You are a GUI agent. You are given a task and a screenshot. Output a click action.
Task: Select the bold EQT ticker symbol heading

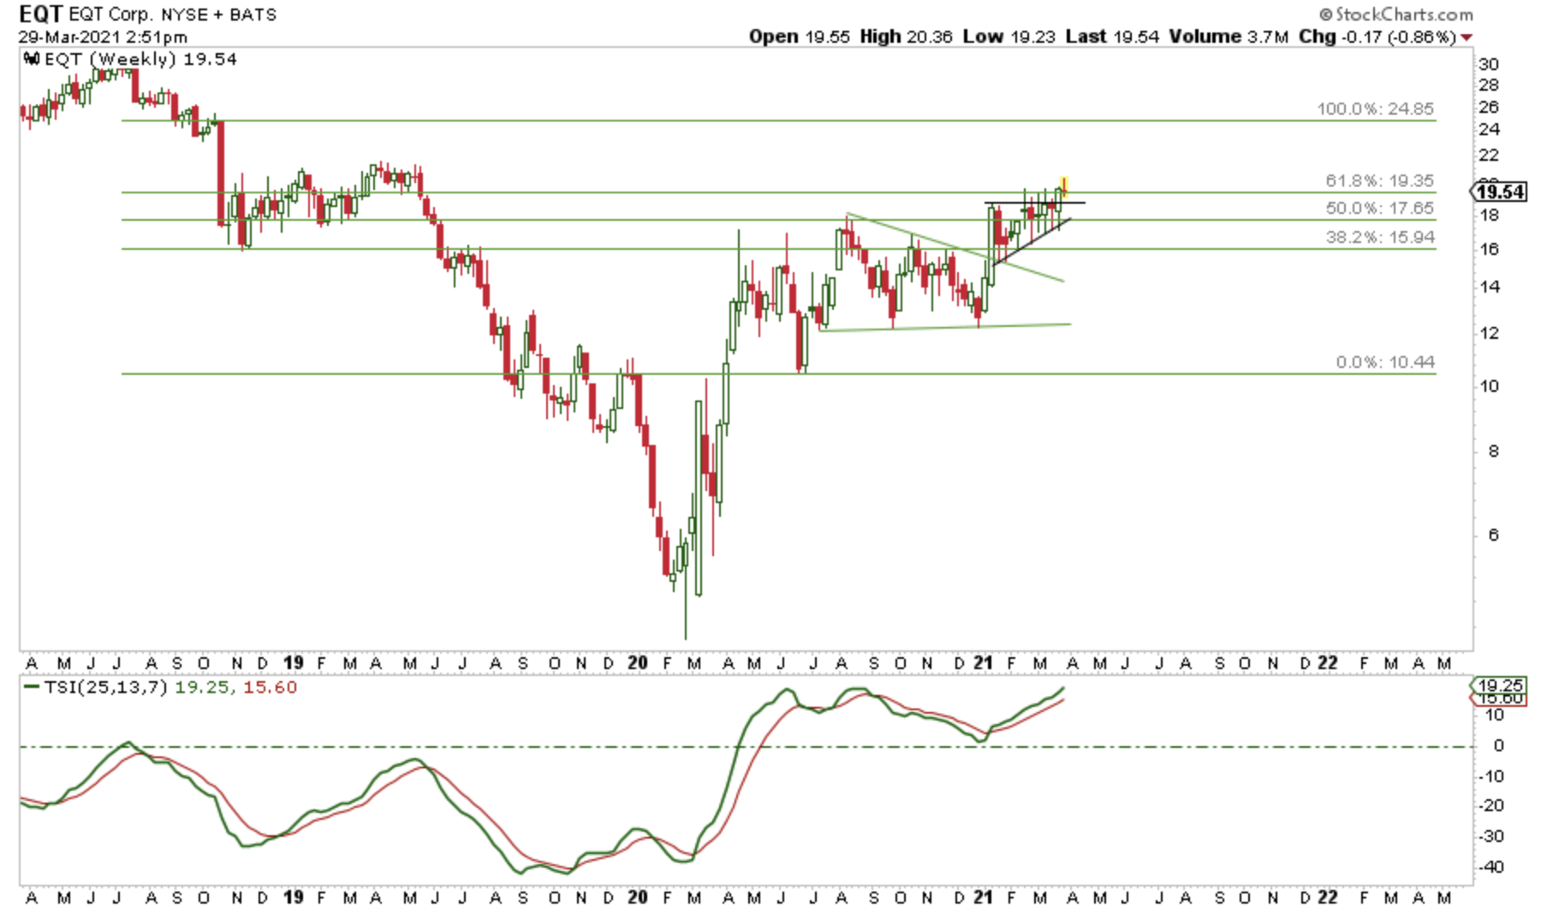point(40,14)
